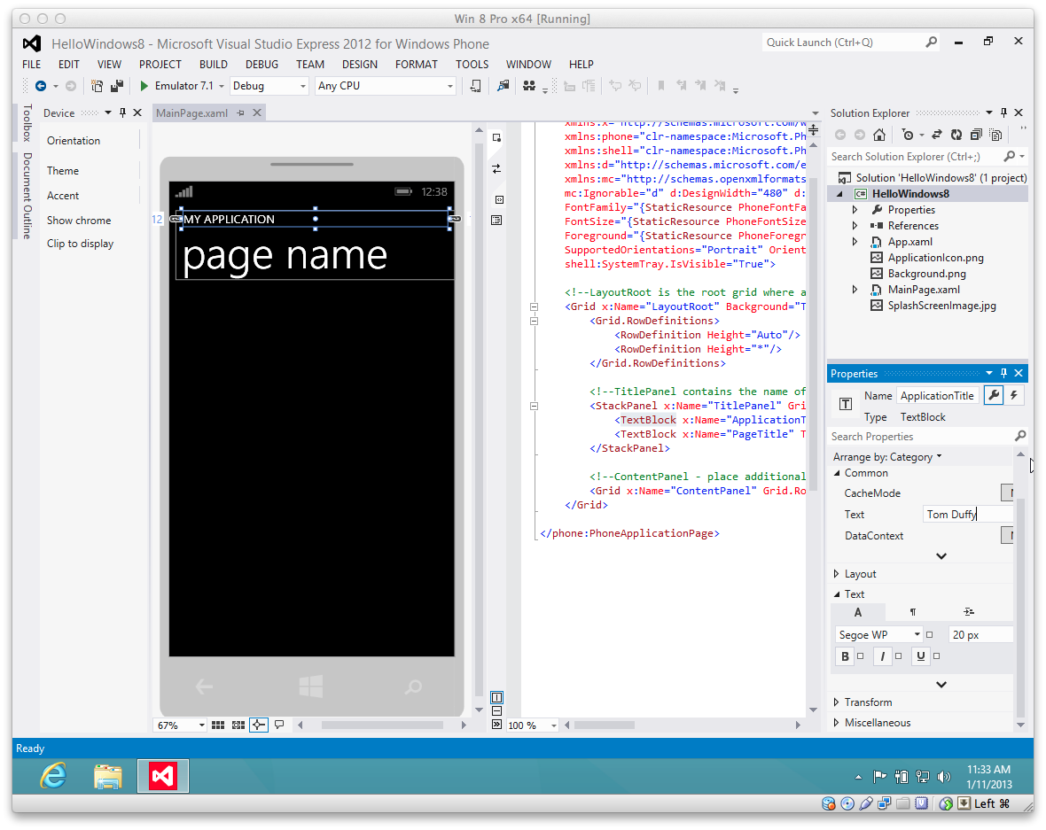This screenshot has height=830, width=1046.
Task: Click the snap to gridlines icon
Action: click(x=238, y=725)
